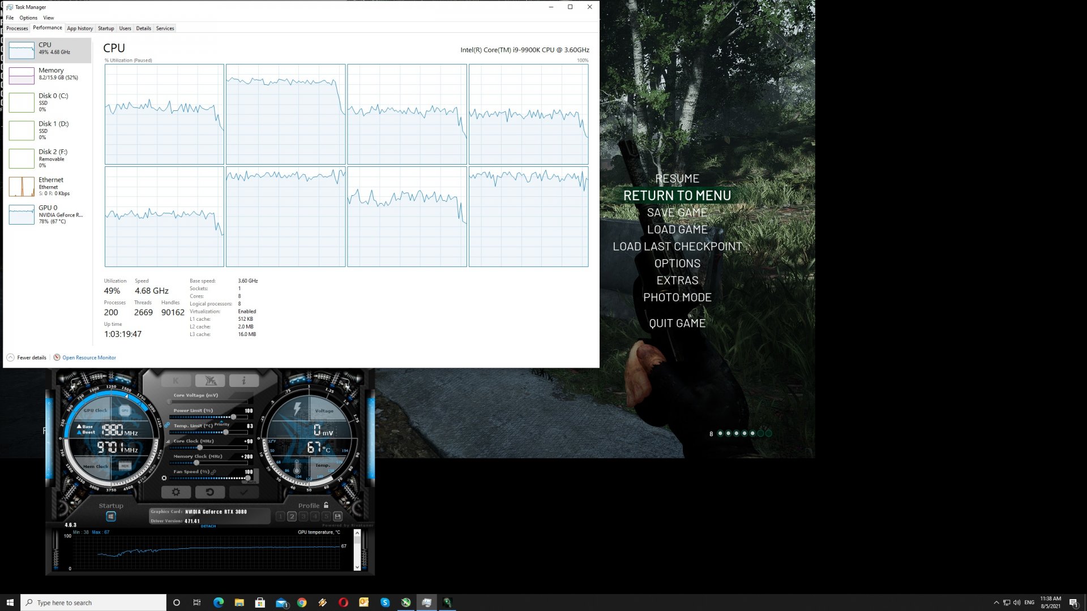Click the MSI Kombustor K button
The width and height of the screenshot is (1087, 611).
(176, 381)
